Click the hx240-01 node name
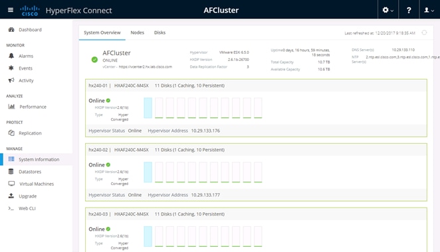Viewport: 440px width, 252px height. point(98,86)
